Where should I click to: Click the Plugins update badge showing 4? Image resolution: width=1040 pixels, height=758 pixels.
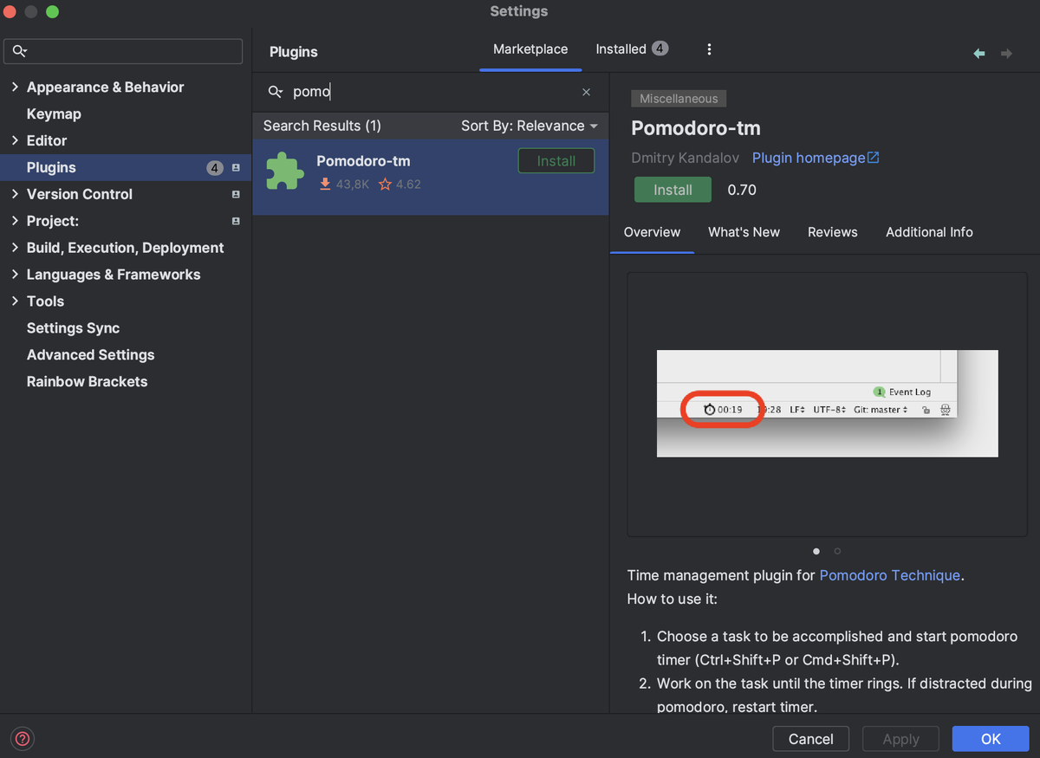click(x=215, y=168)
